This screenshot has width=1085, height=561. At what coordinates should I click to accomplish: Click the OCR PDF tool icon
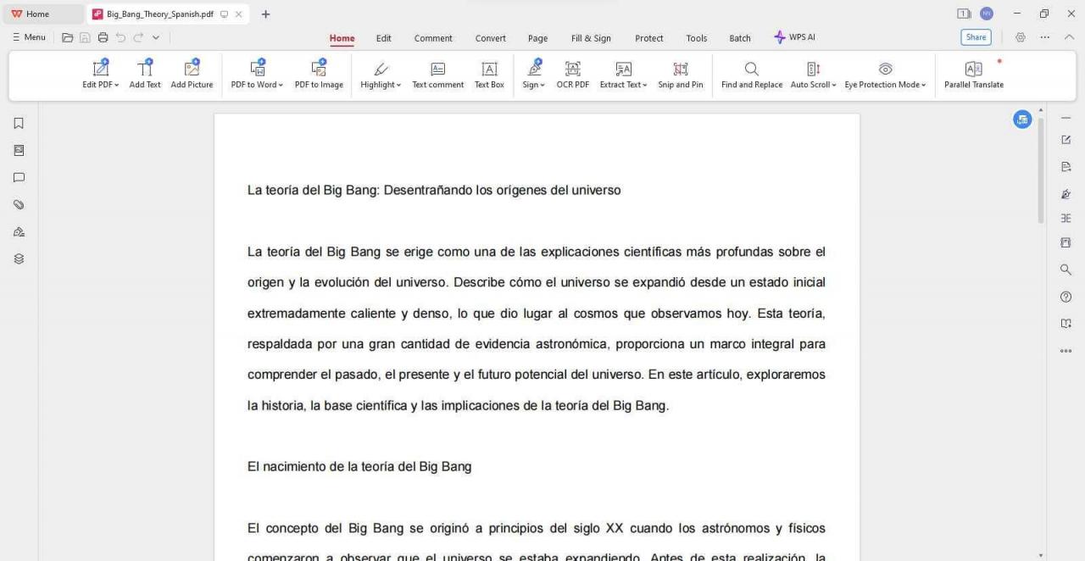click(x=572, y=69)
